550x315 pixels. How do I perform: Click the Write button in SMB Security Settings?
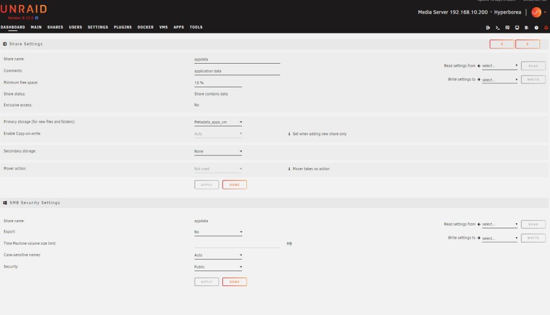533,238
